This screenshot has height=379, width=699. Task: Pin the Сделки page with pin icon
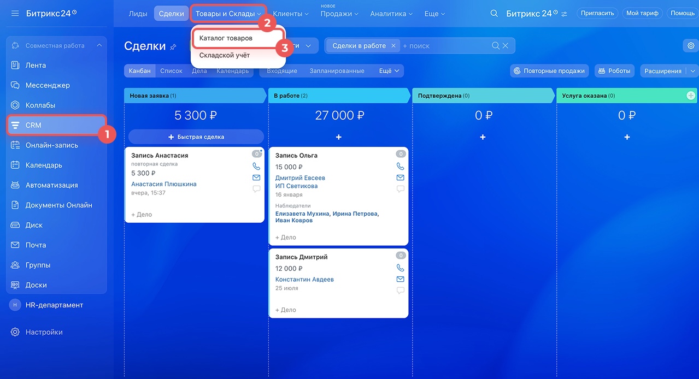click(x=173, y=47)
